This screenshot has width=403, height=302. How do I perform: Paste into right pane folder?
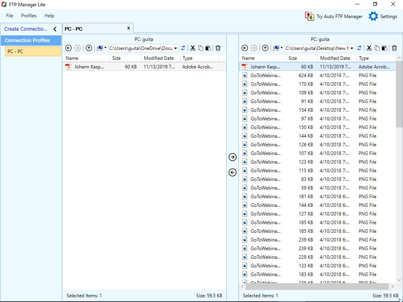pos(385,48)
